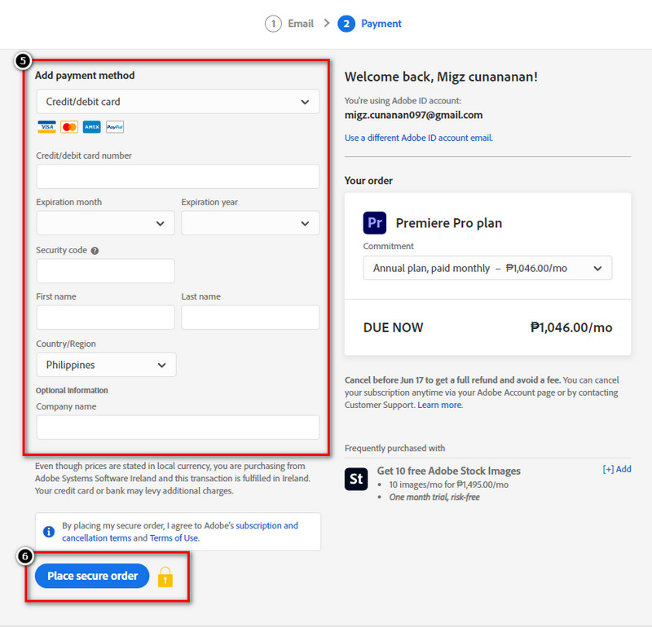Click the yellow padlock icon
Image resolution: width=652 pixels, height=627 pixels.
(x=165, y=577)
